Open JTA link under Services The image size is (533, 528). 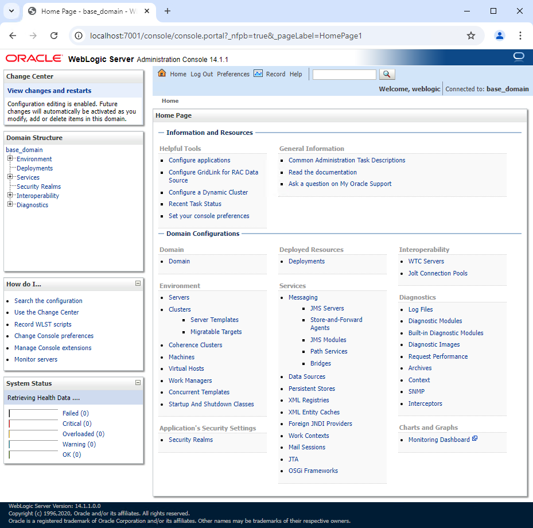point(293,459)
